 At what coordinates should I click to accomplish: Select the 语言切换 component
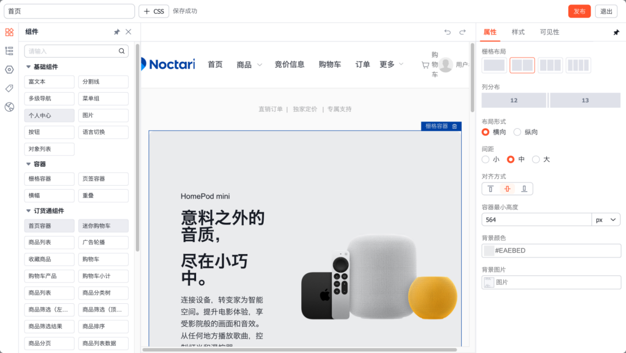(x=103, y=132)
